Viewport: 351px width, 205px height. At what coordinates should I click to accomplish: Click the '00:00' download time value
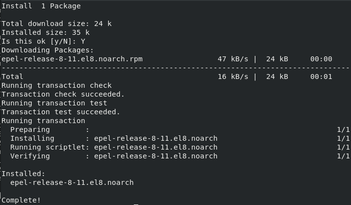click(x=321, y=59)
